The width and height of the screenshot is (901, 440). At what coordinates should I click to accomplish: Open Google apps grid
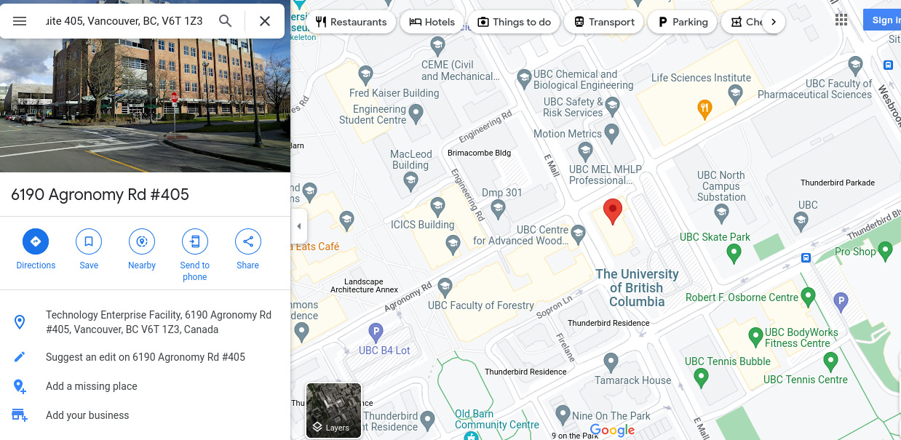(841, 20)
